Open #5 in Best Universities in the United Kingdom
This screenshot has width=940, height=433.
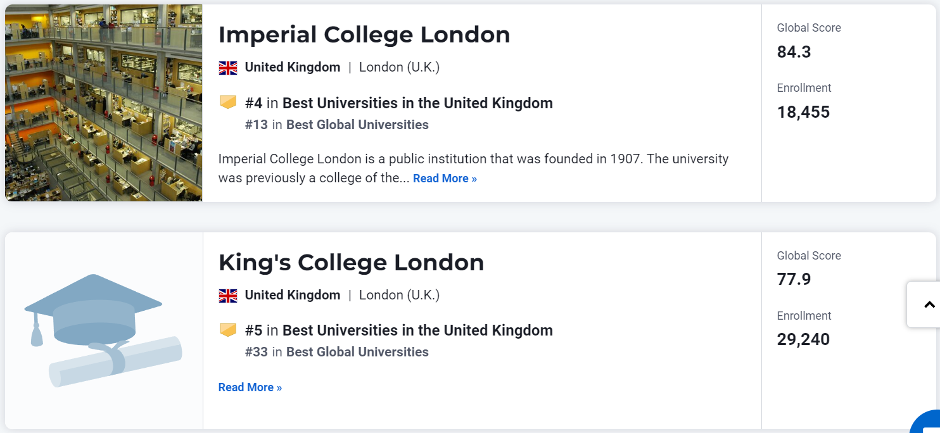399,330
